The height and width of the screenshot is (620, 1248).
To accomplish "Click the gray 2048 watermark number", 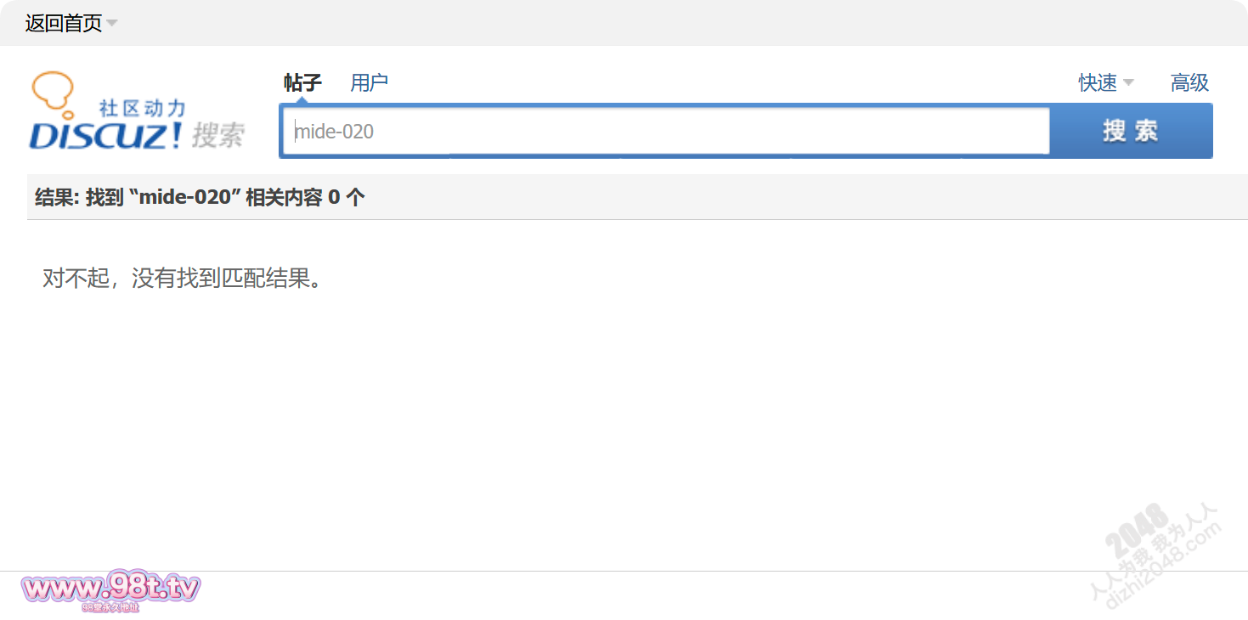I will pyautogui.click(x=1135, y=527).
